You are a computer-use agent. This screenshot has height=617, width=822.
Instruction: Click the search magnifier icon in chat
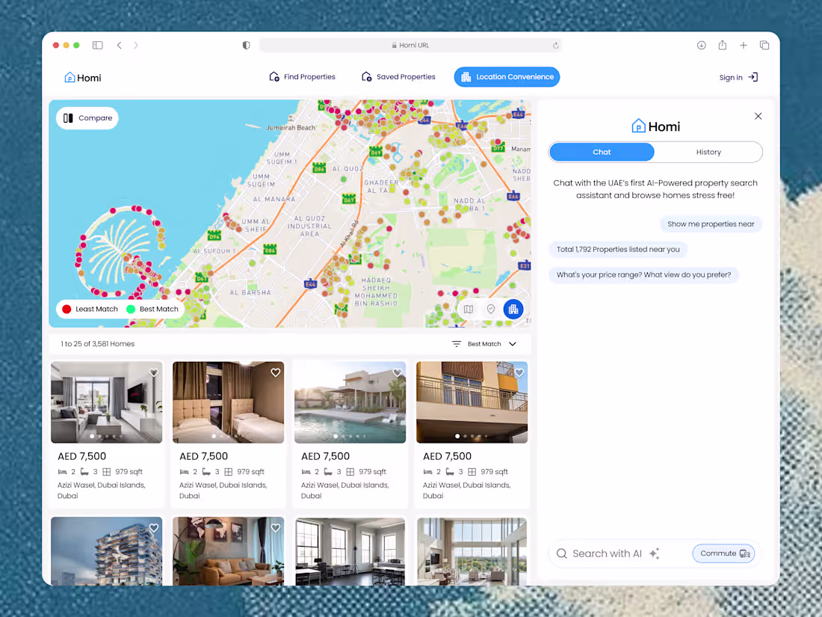(561, 553)
